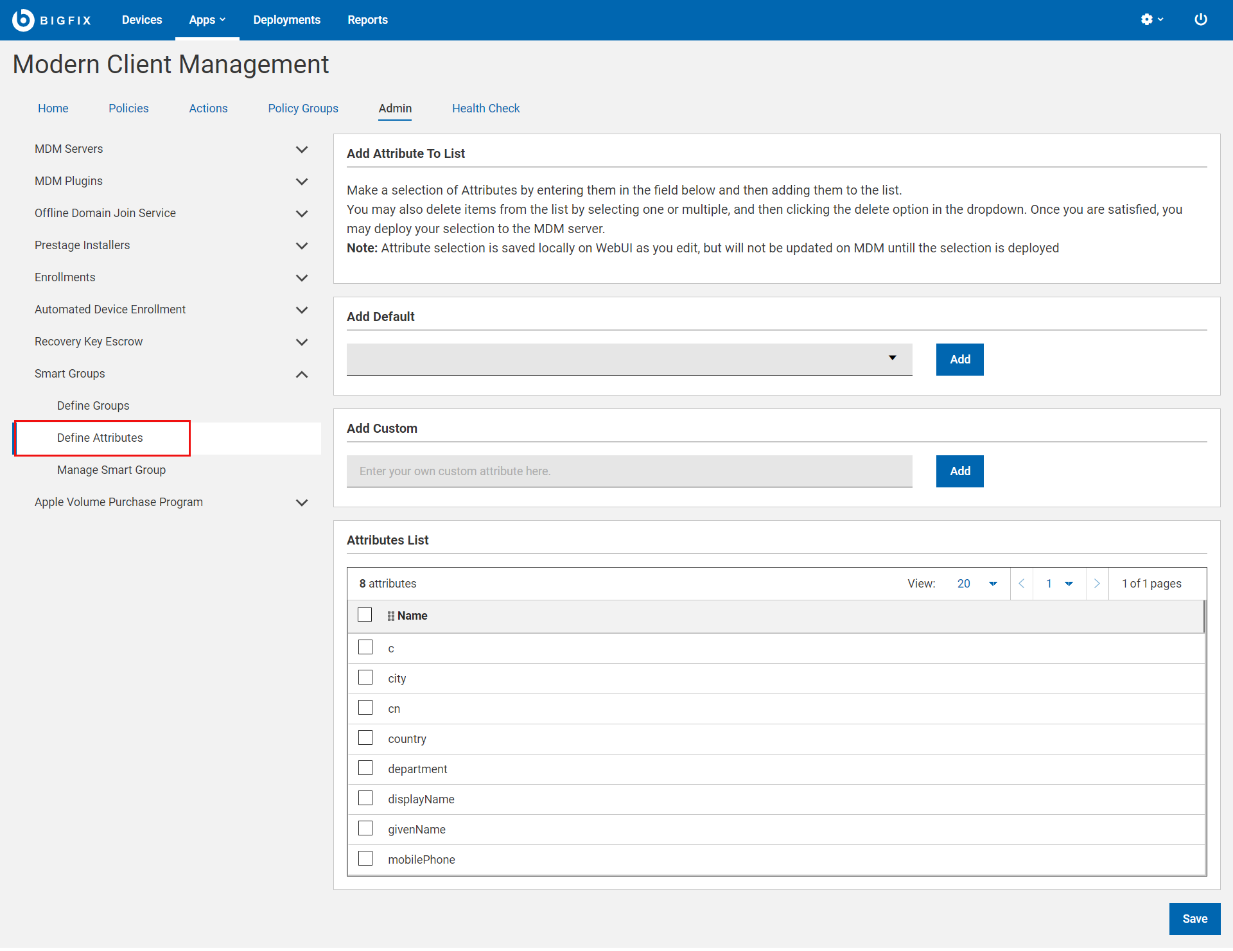Open the Apps menu in top bar

pyautogui.click(x=207, y=20)
